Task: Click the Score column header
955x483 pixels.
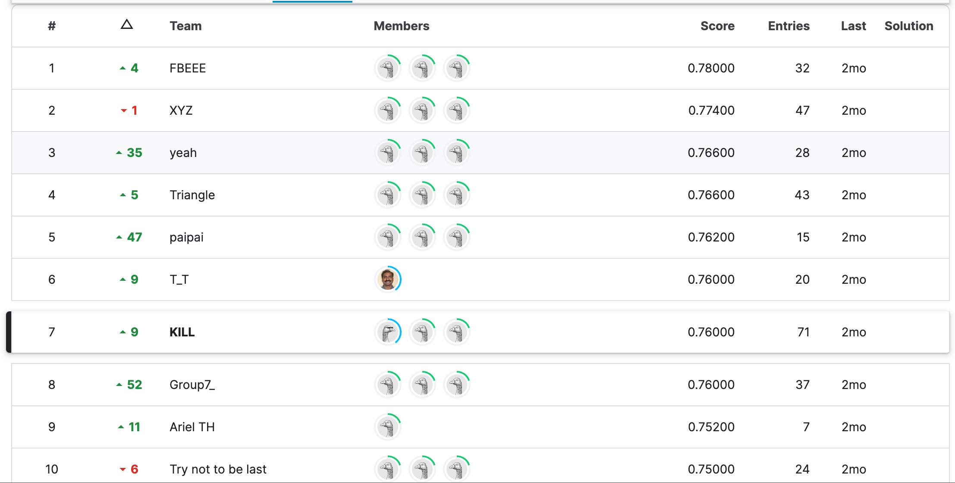Action: [717, 26]
